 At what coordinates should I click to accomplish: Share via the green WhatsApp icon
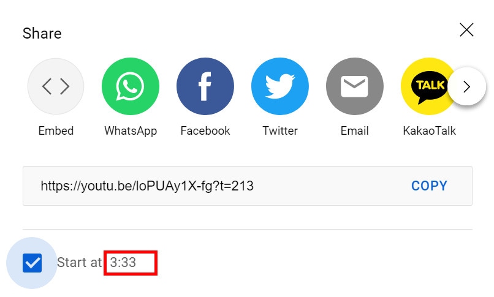point(131,86)
